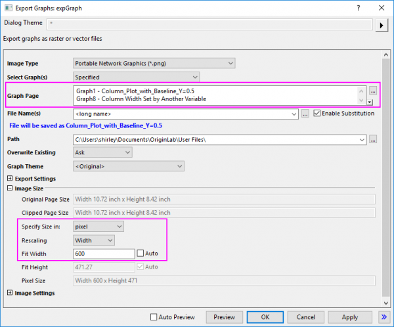Open the Specify Size in dropdown
The width and height of the screenshot is (394, 327).
coord(98,226)
